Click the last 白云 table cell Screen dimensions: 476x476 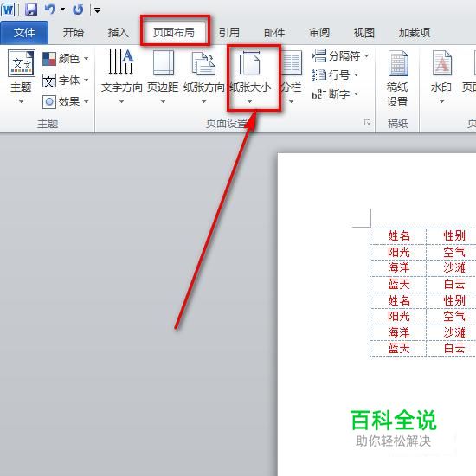(x=453, y=348)
